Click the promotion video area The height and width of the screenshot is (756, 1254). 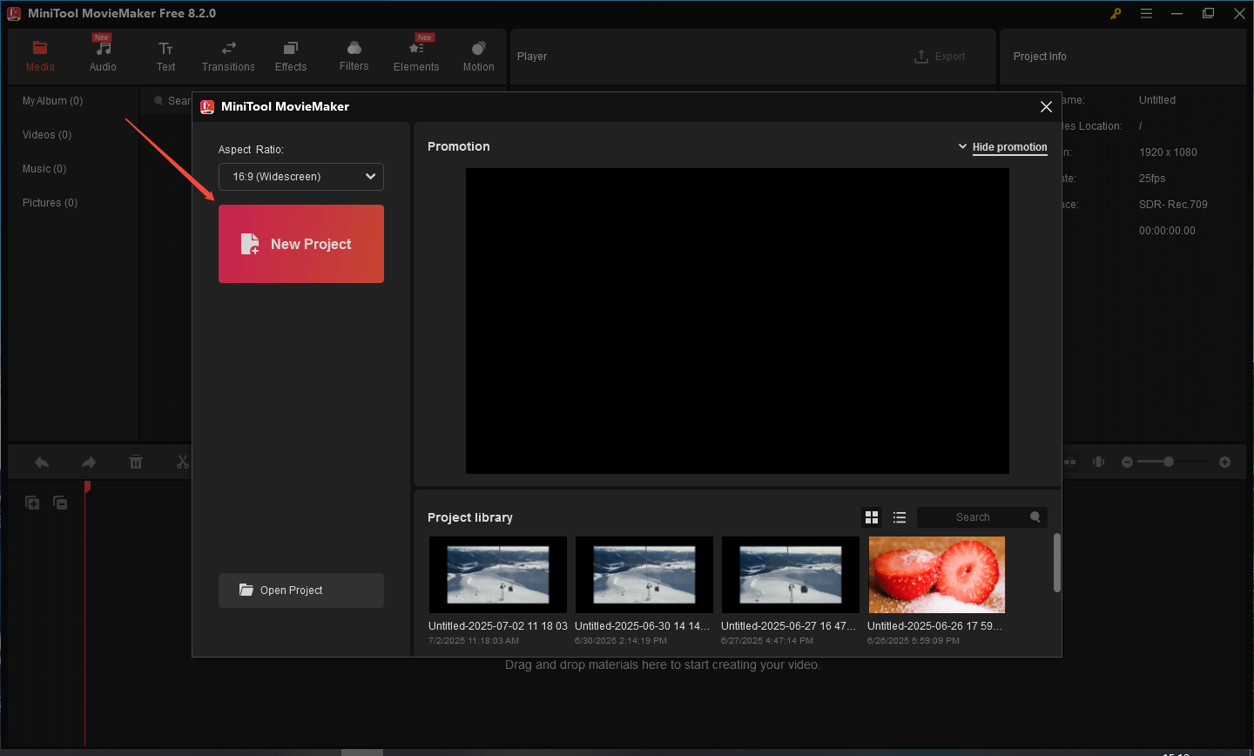pyautogui.click(x=738, y=321)
